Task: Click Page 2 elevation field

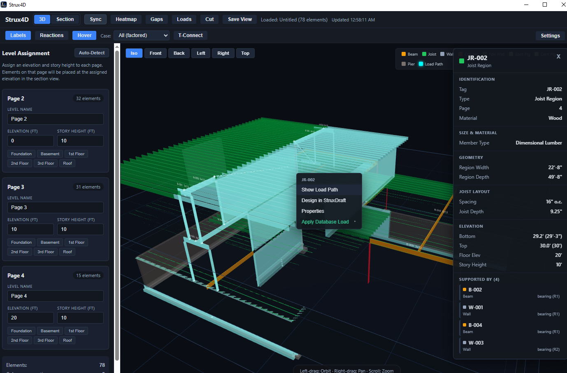Action: click(30, 141)
